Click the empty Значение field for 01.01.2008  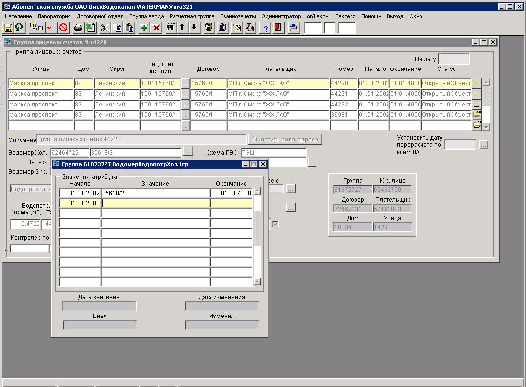(156, 203)
